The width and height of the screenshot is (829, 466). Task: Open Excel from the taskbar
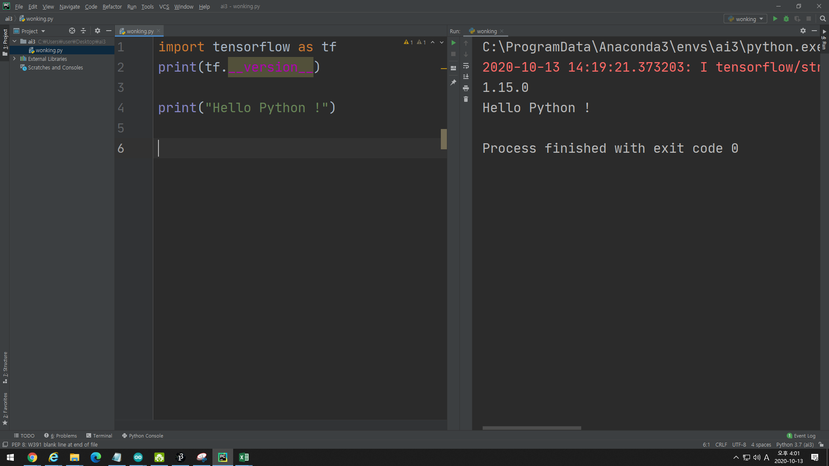pos(244,457)
